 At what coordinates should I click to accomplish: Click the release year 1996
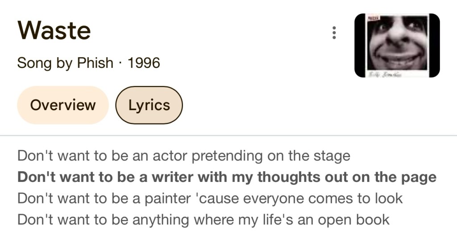(144, 63)
